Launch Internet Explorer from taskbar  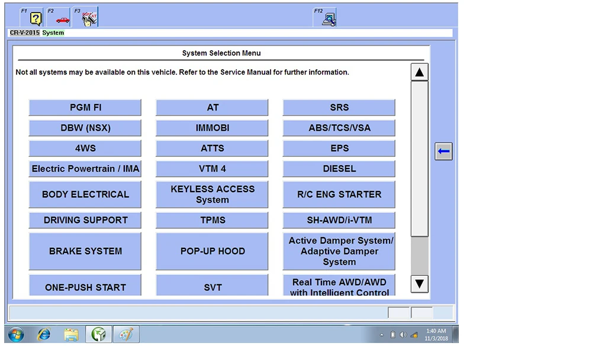[x=44, y=334]
